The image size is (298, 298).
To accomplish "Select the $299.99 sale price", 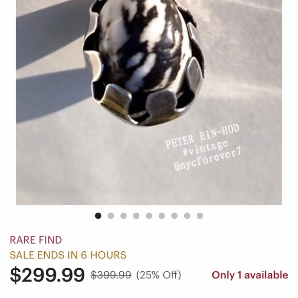I will pos(47,275).
